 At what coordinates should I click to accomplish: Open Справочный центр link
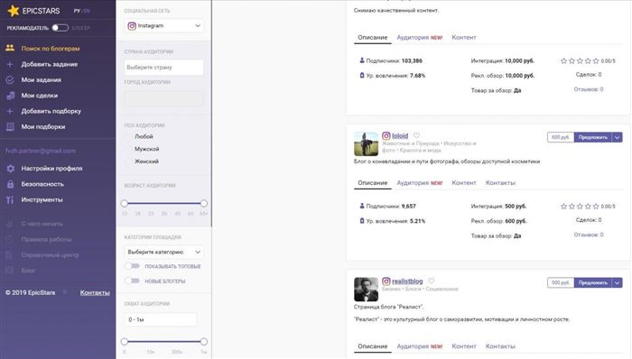point(50,254)
